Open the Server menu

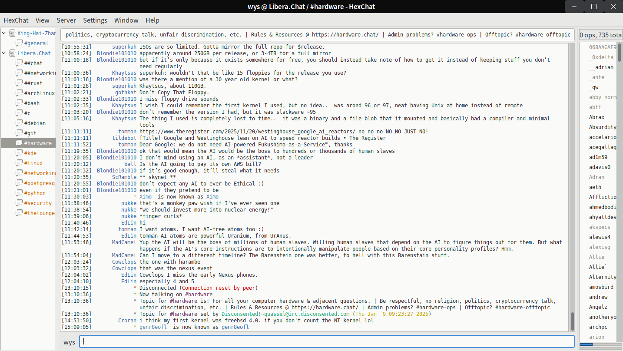point(66,20)
